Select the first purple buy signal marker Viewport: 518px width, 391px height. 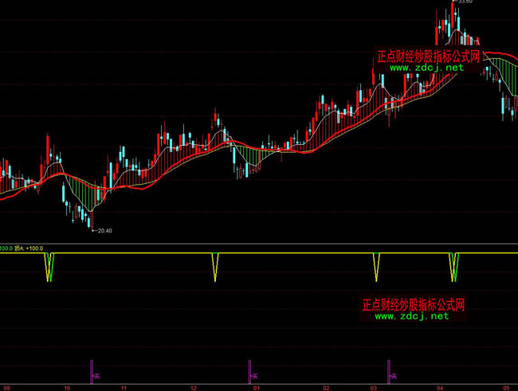92,369
